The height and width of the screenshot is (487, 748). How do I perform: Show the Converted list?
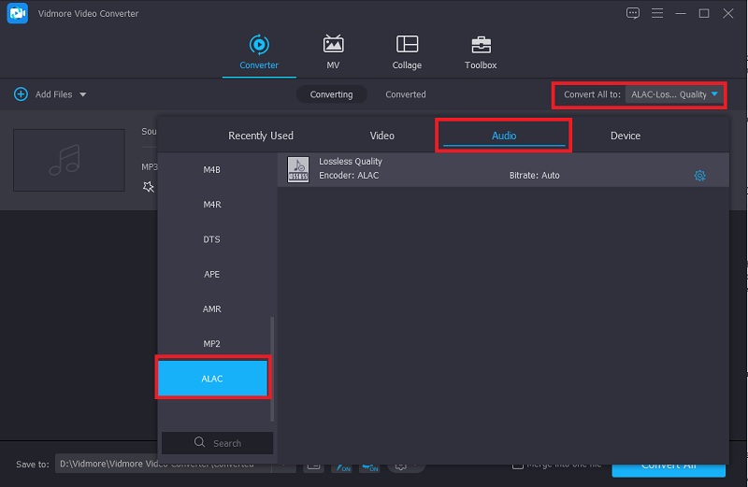[405, 94]
